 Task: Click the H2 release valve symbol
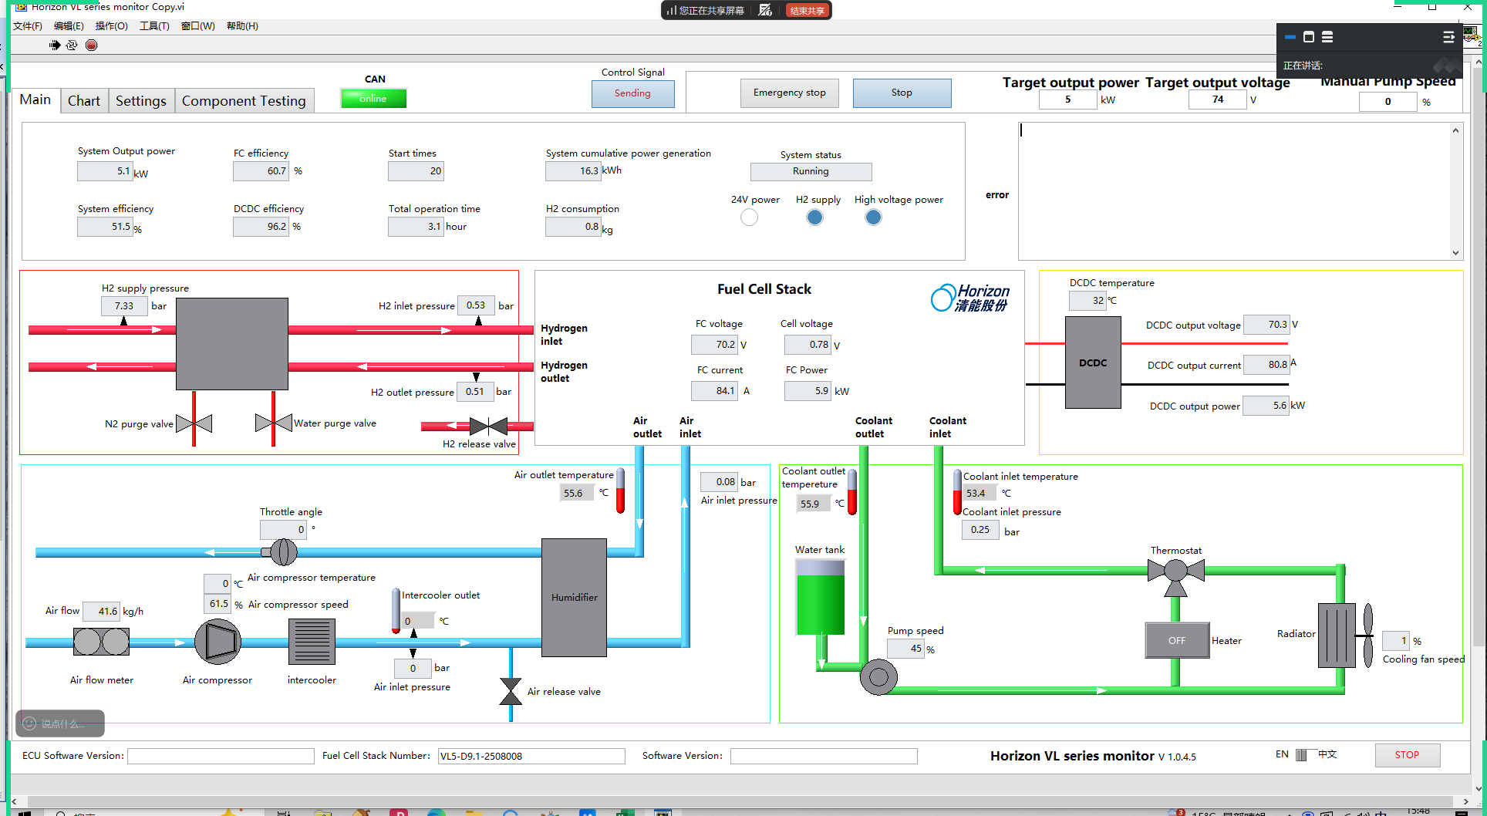coord(488,426)
